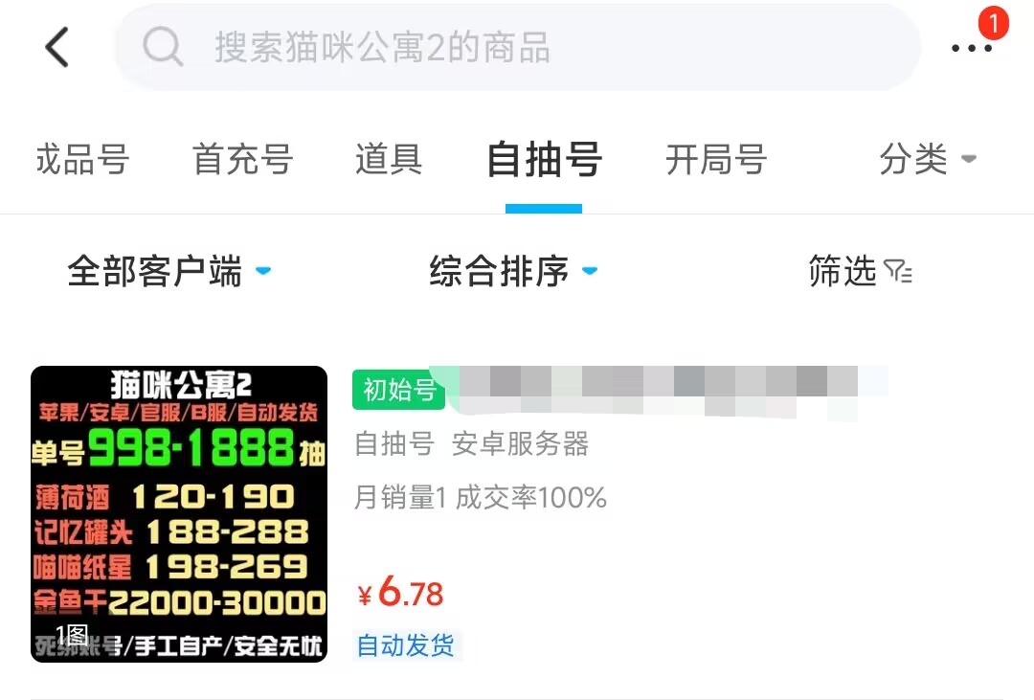Viewport: 1034px width, 700px height.
Task: Tap the 1图 image count label
Action: 72,635
